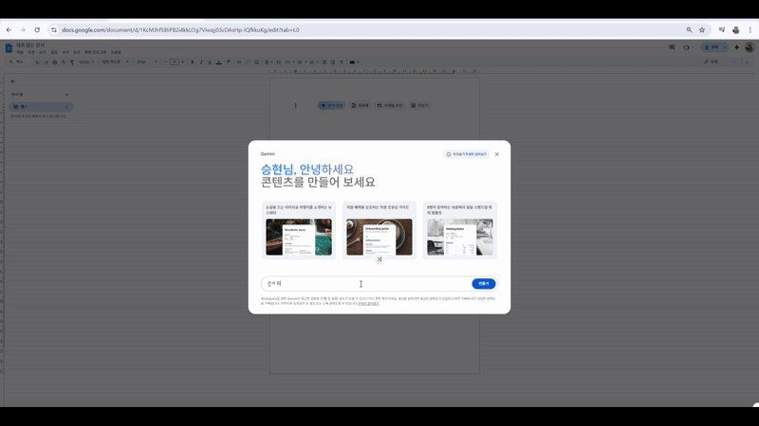The width and height of the screenshot is (759, 426).
Task: Bookmark this page with the star icon
Action: pos(702,29)
